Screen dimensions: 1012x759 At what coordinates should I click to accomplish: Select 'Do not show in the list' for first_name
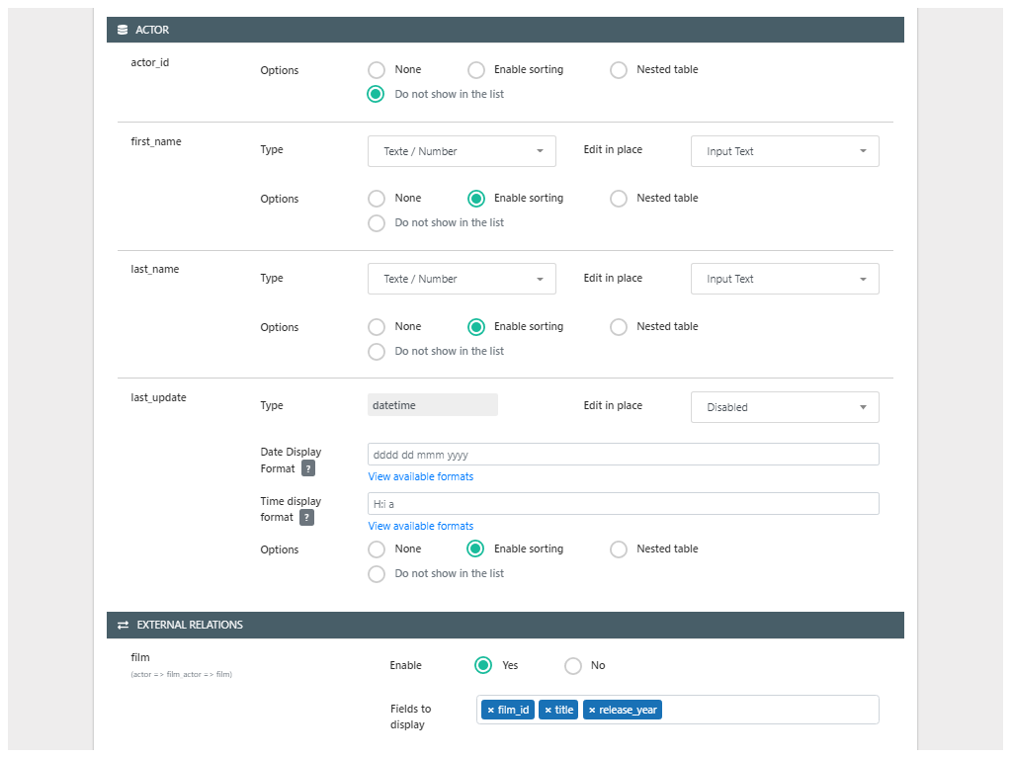tap(377, 223)
